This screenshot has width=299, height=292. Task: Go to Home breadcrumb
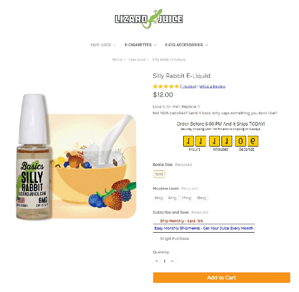(x=117, y=59)
